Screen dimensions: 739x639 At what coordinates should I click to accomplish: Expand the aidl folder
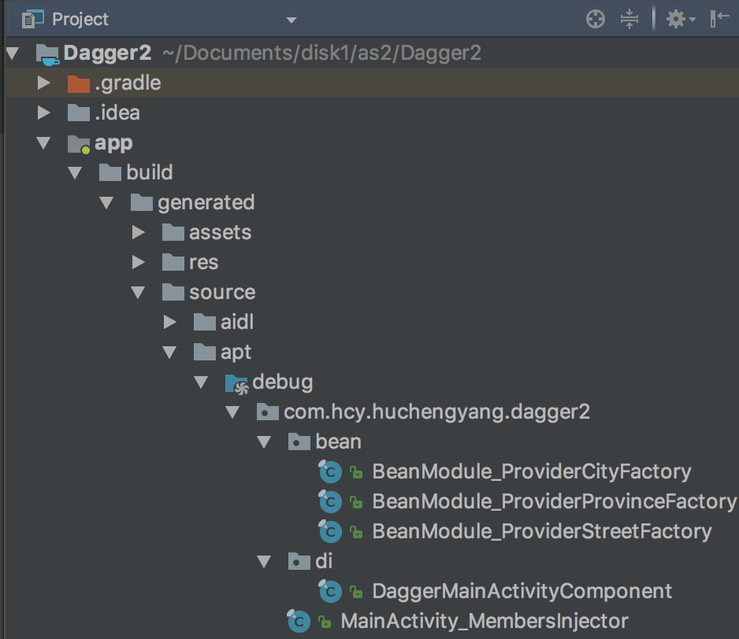(169, 322)
